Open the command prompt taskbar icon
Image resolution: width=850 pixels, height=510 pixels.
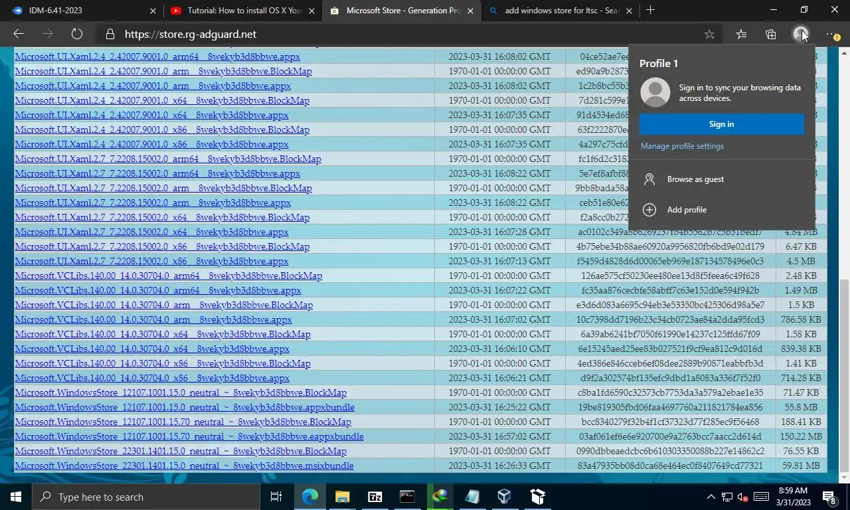coord(407,497)
